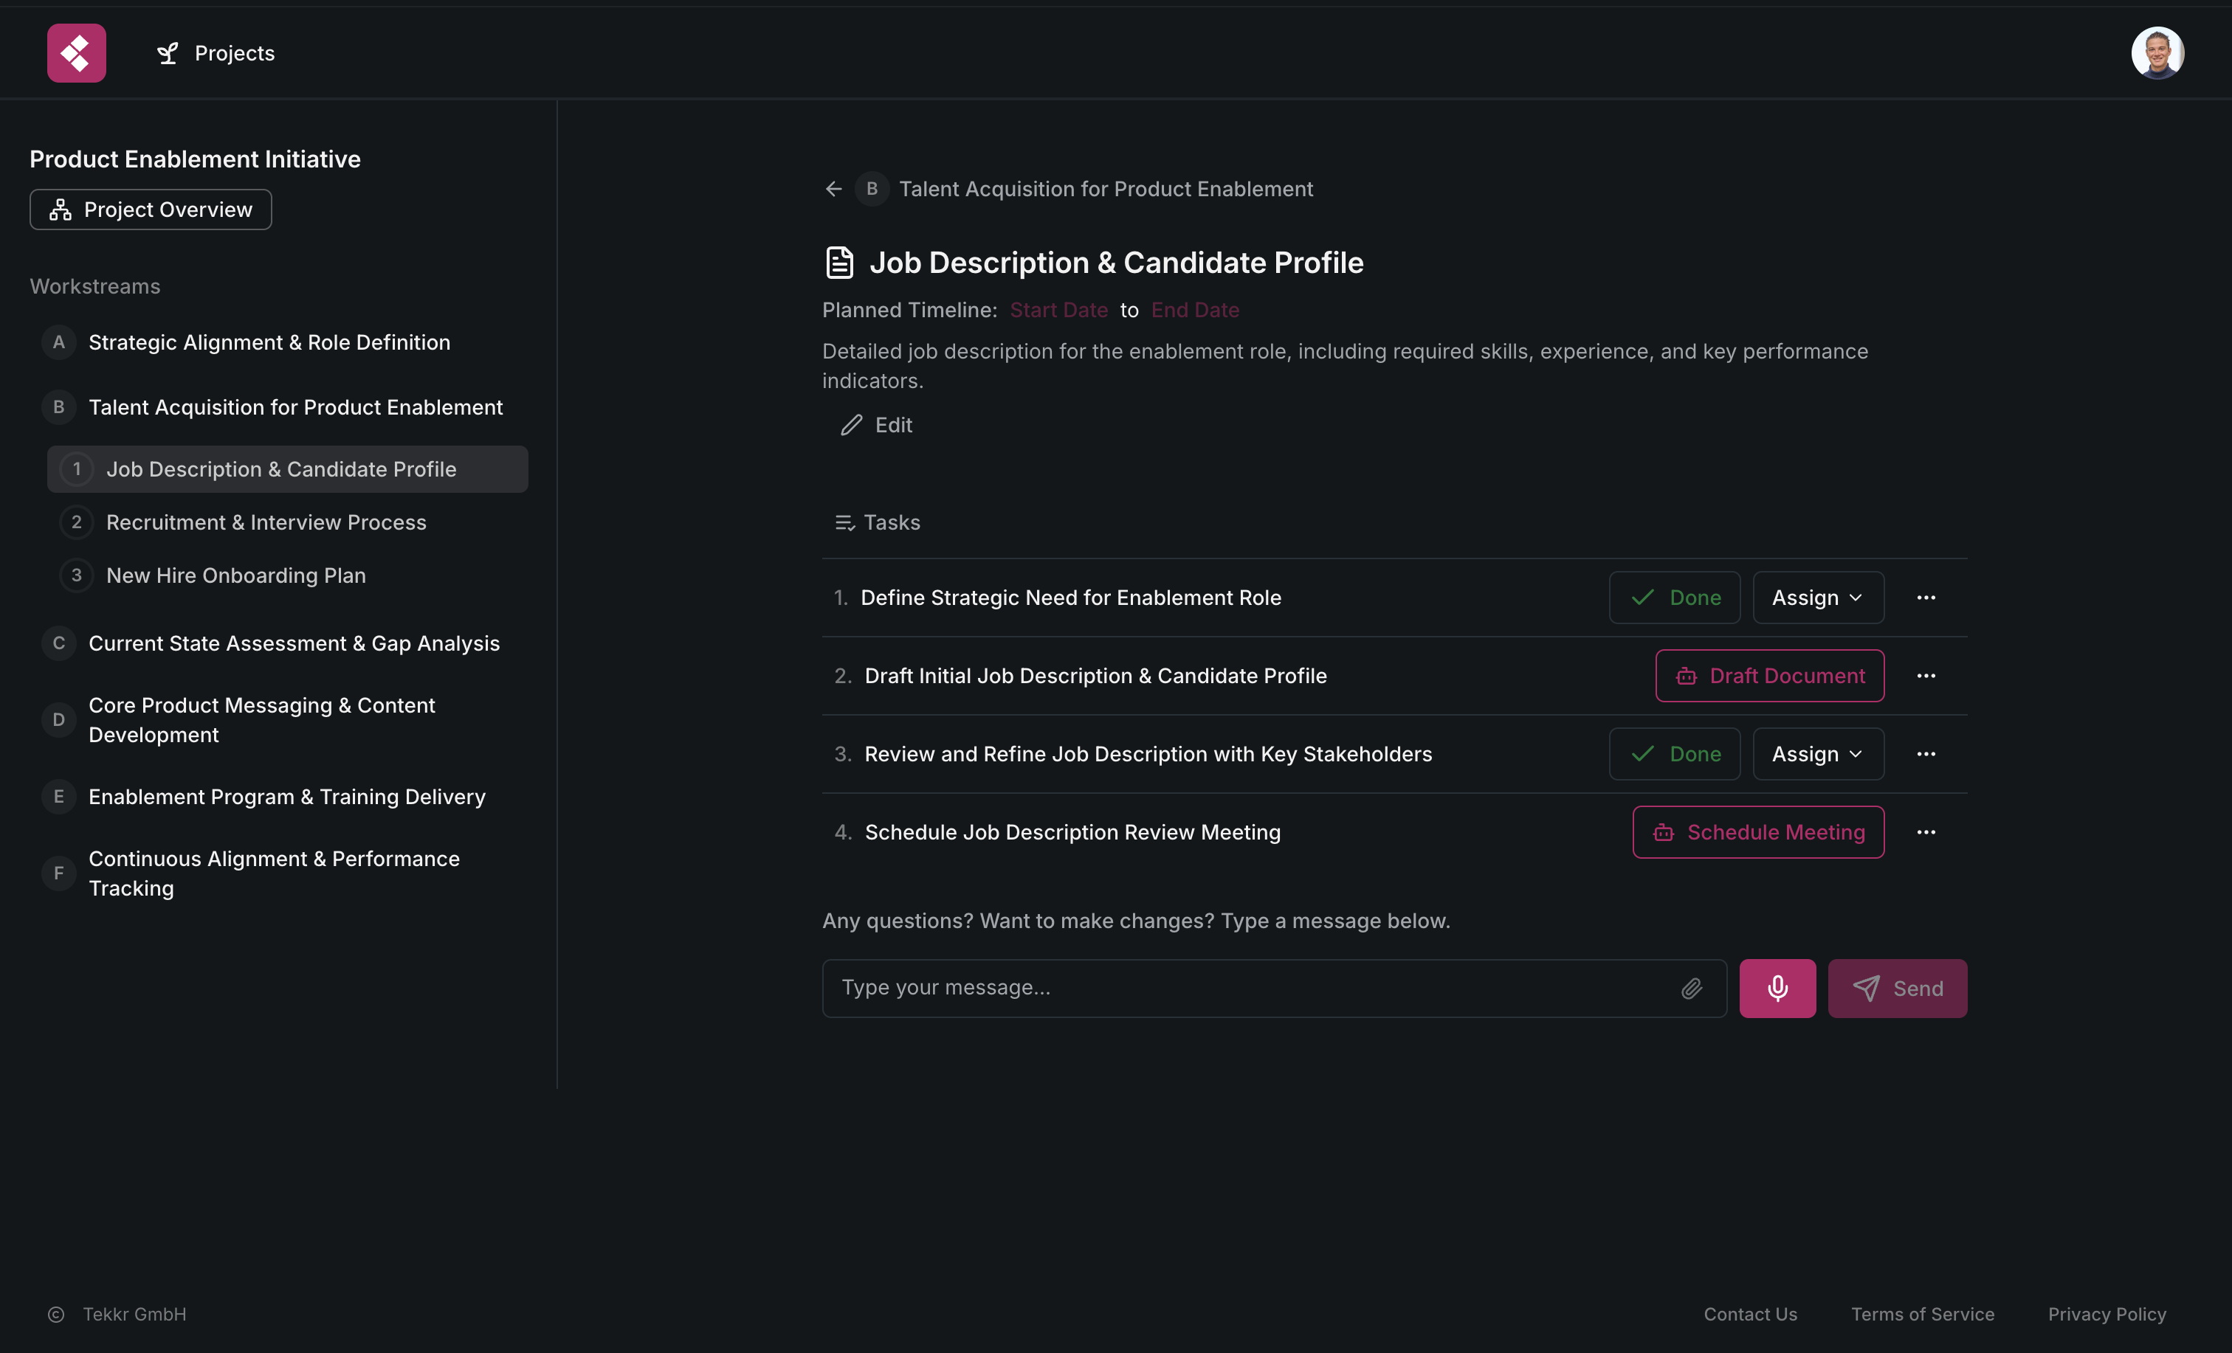This screenshot has height=1353, width=2232.
Task: Toggle Done on Define Strategic Need task
Action: [x=1674, y=597]
